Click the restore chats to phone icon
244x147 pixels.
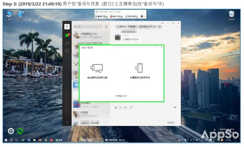(139, 68)
